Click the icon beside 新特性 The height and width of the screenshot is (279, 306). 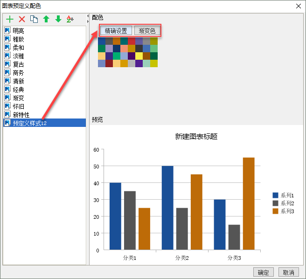pos(7,115)
